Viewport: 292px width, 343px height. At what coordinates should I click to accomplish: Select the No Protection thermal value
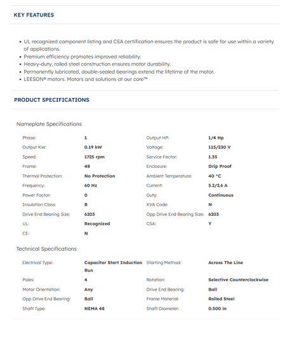(x=100, y=176)
